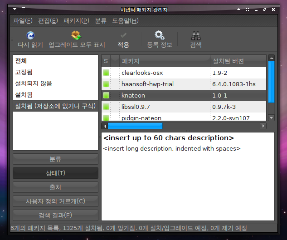Screen dimensions: 287x240
Task: Select pidgin-nateon package name
Action: [141, 118]
